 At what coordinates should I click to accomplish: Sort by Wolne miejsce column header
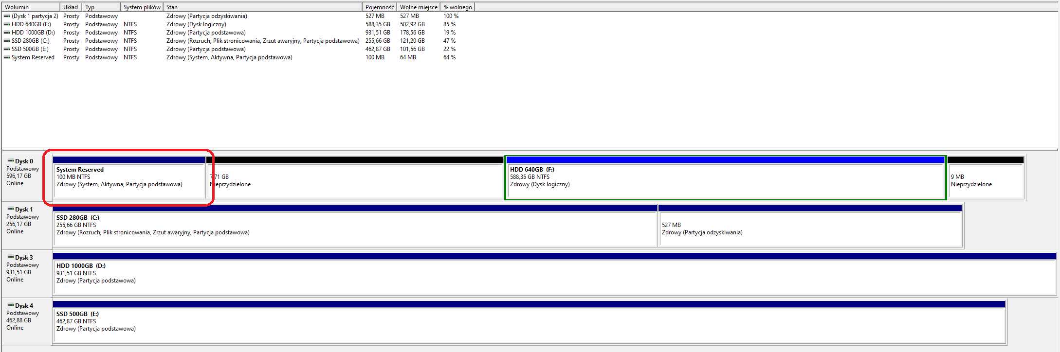(x=419, y=7)
